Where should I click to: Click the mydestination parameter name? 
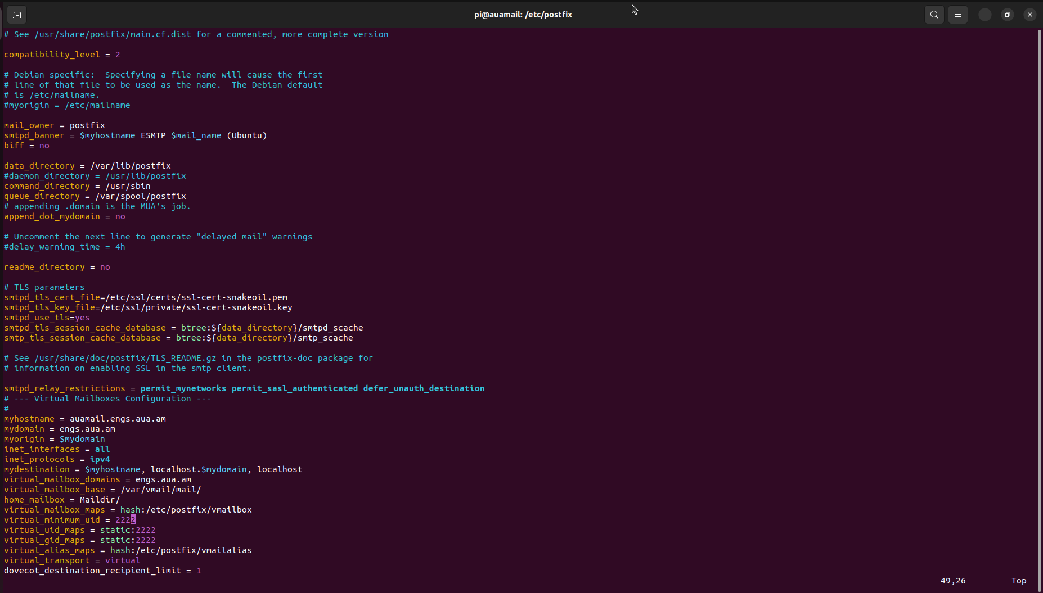(x=37, y=469)
